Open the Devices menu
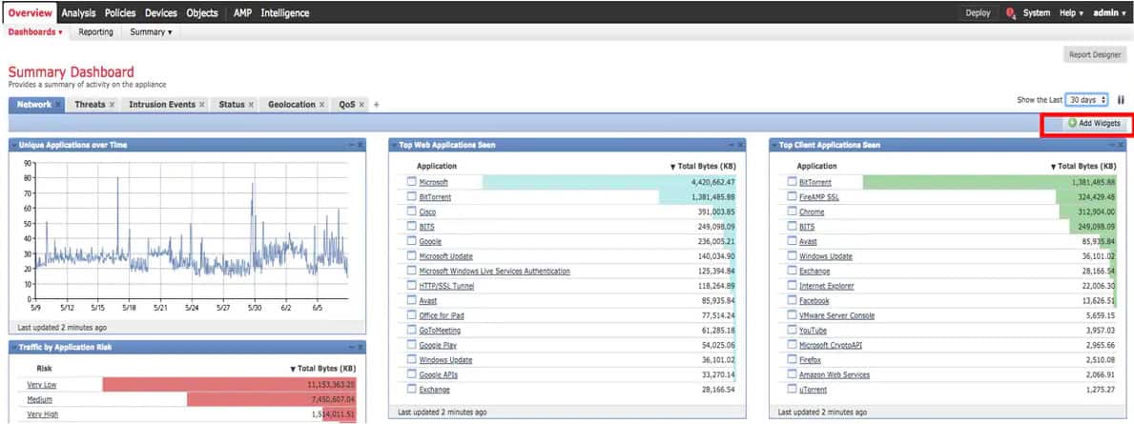Image resolution: width=1134 pixels, height=424 pixels. click(160, 13)
